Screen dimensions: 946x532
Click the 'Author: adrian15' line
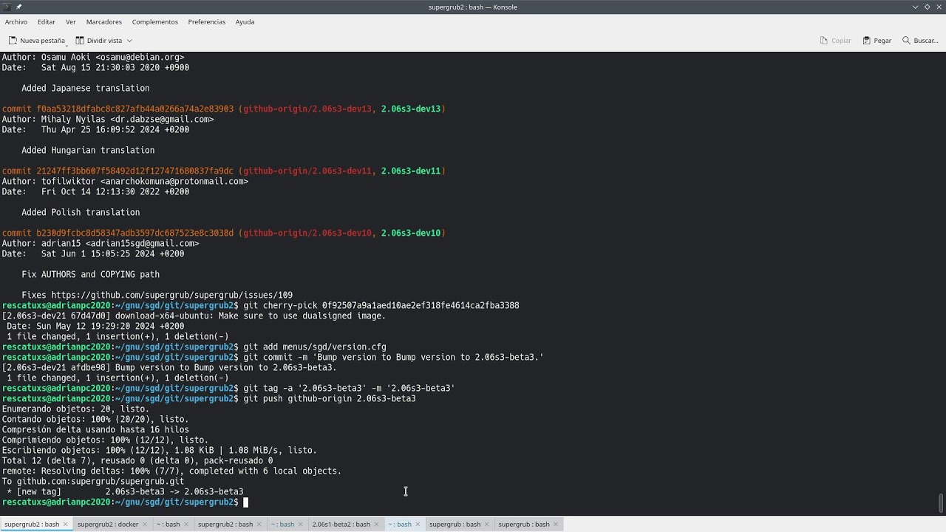(x=101, y=243)
